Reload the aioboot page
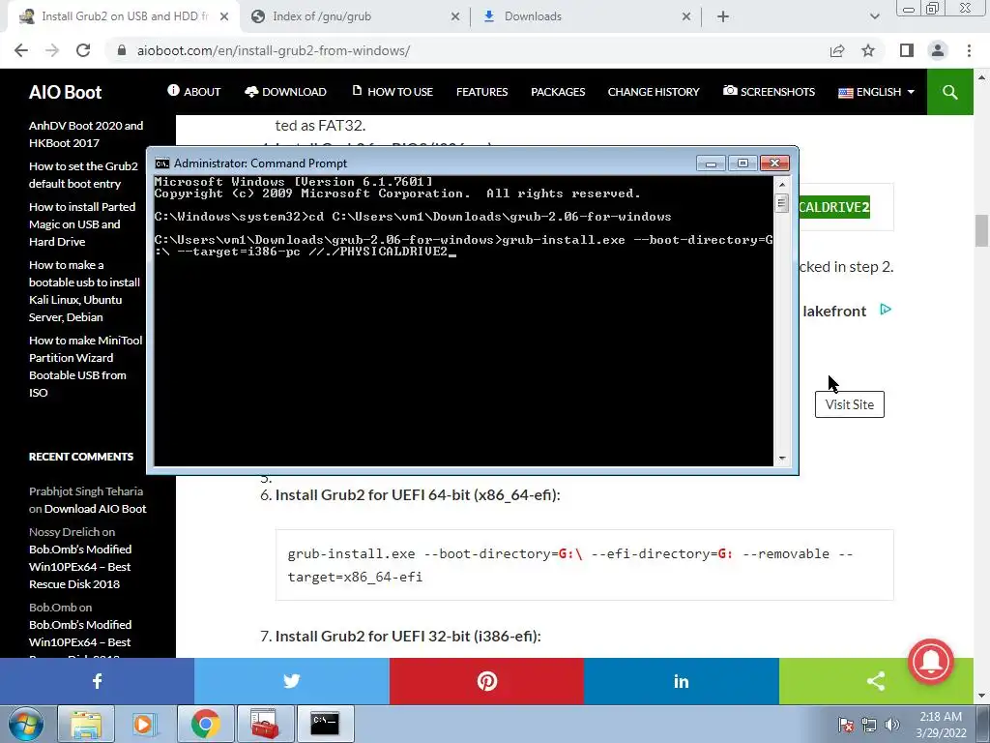Image resolution: width=990 pixels, height=743 pixels. point(83,50)
